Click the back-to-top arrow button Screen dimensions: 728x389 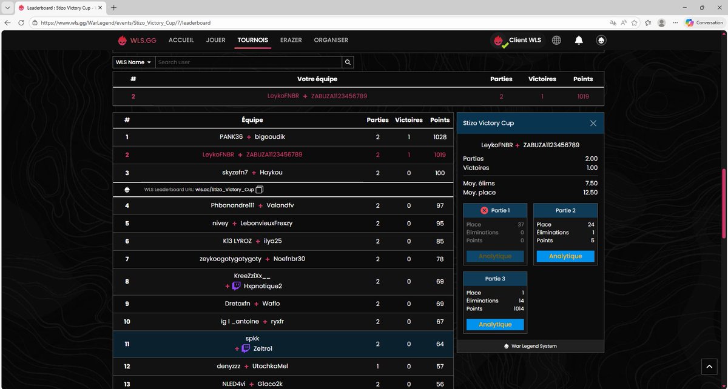pyautogui.click(x=709, y=366)
